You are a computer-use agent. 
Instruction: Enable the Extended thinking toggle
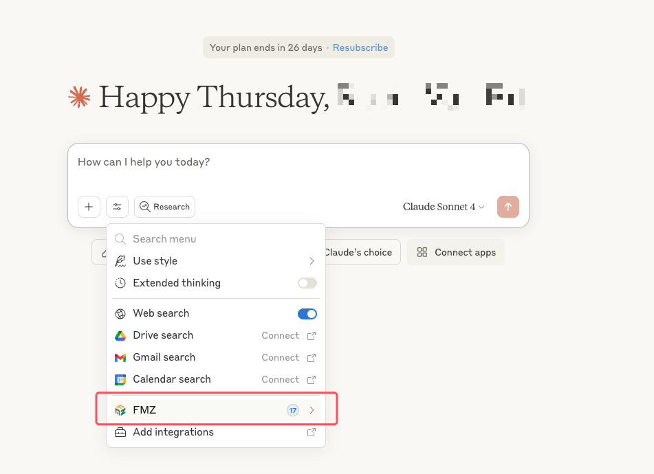pyautogui.click(x=307, y=283)
